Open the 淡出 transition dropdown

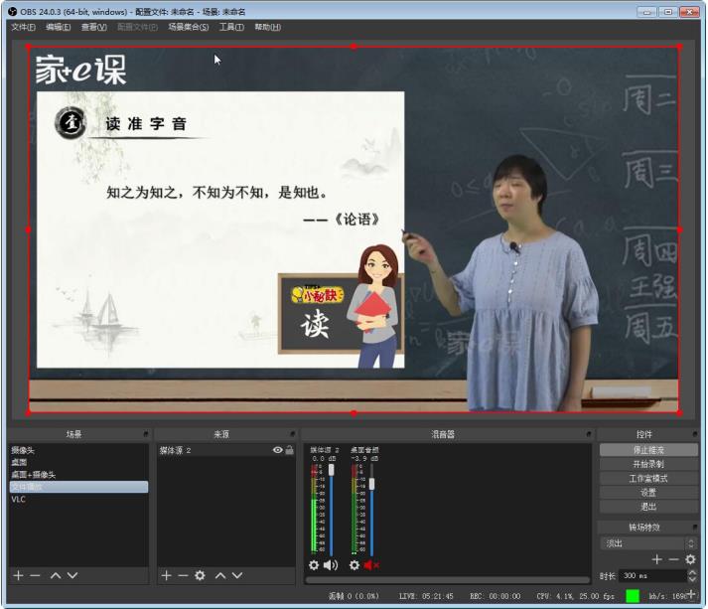[x=648, y=543]
